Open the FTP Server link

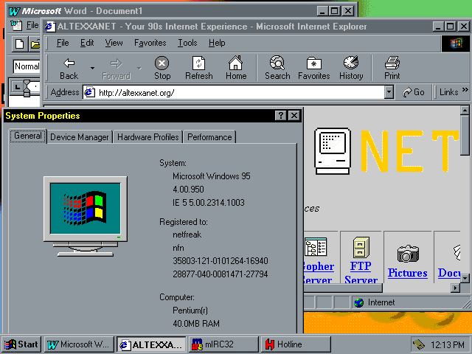[361, 274]
